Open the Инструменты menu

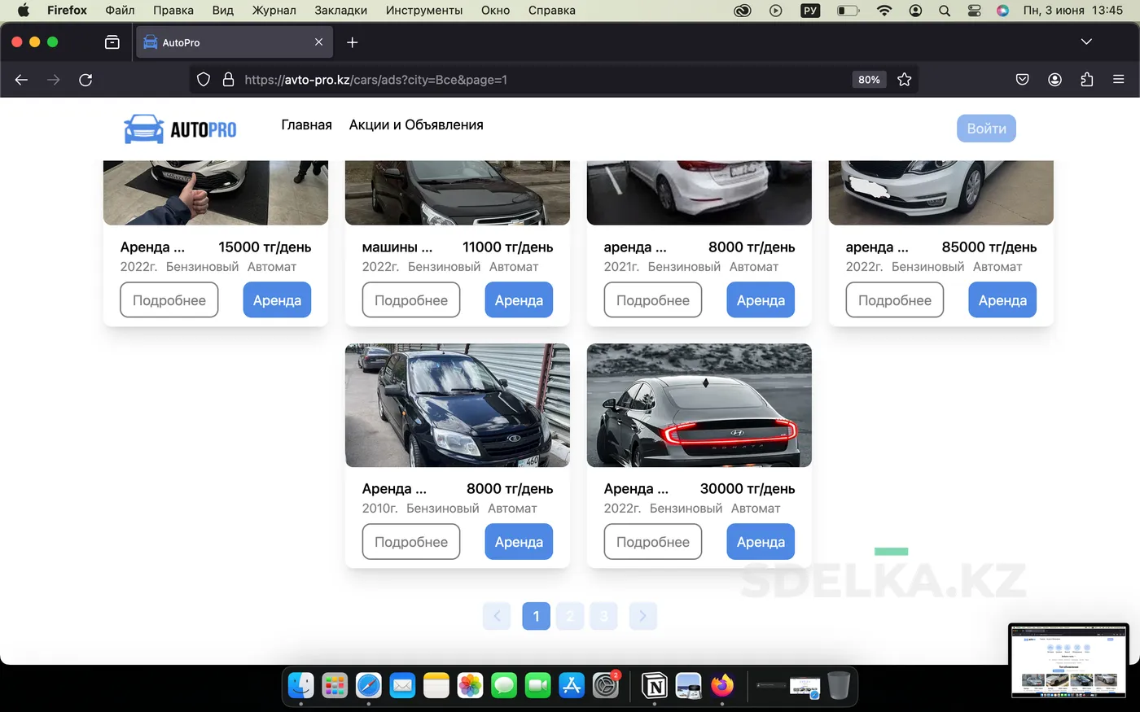(x=424, y=11)
